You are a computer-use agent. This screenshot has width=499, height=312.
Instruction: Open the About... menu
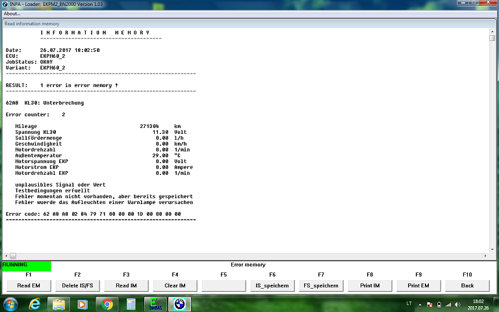click(12, 13)
